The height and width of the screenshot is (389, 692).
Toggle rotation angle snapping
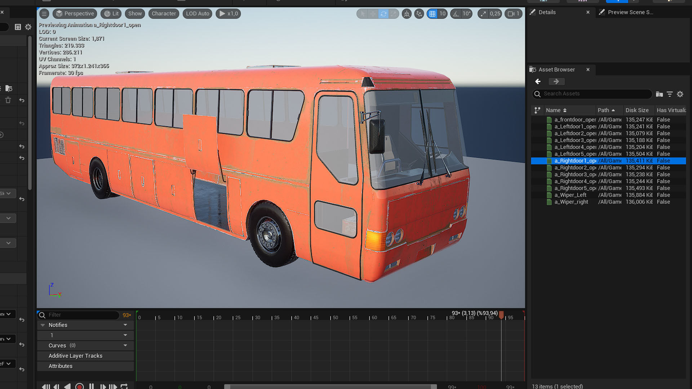(x=456, y=14)
